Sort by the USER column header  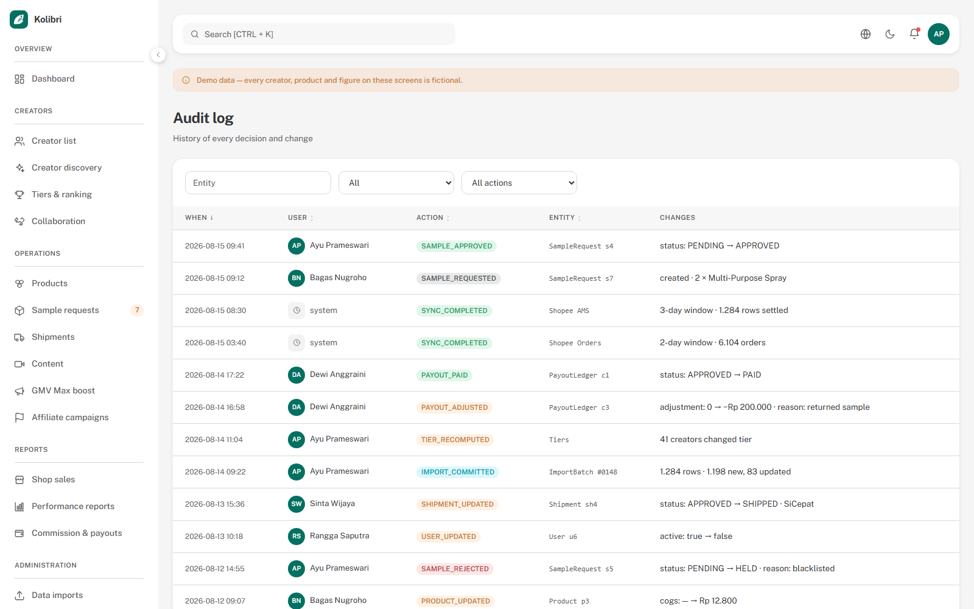pos(301,217)
